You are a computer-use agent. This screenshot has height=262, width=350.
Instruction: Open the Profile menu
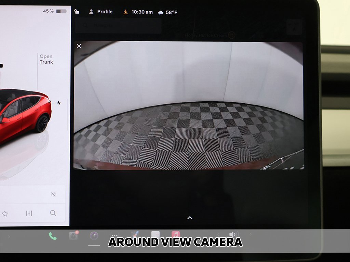coord(101,12)
